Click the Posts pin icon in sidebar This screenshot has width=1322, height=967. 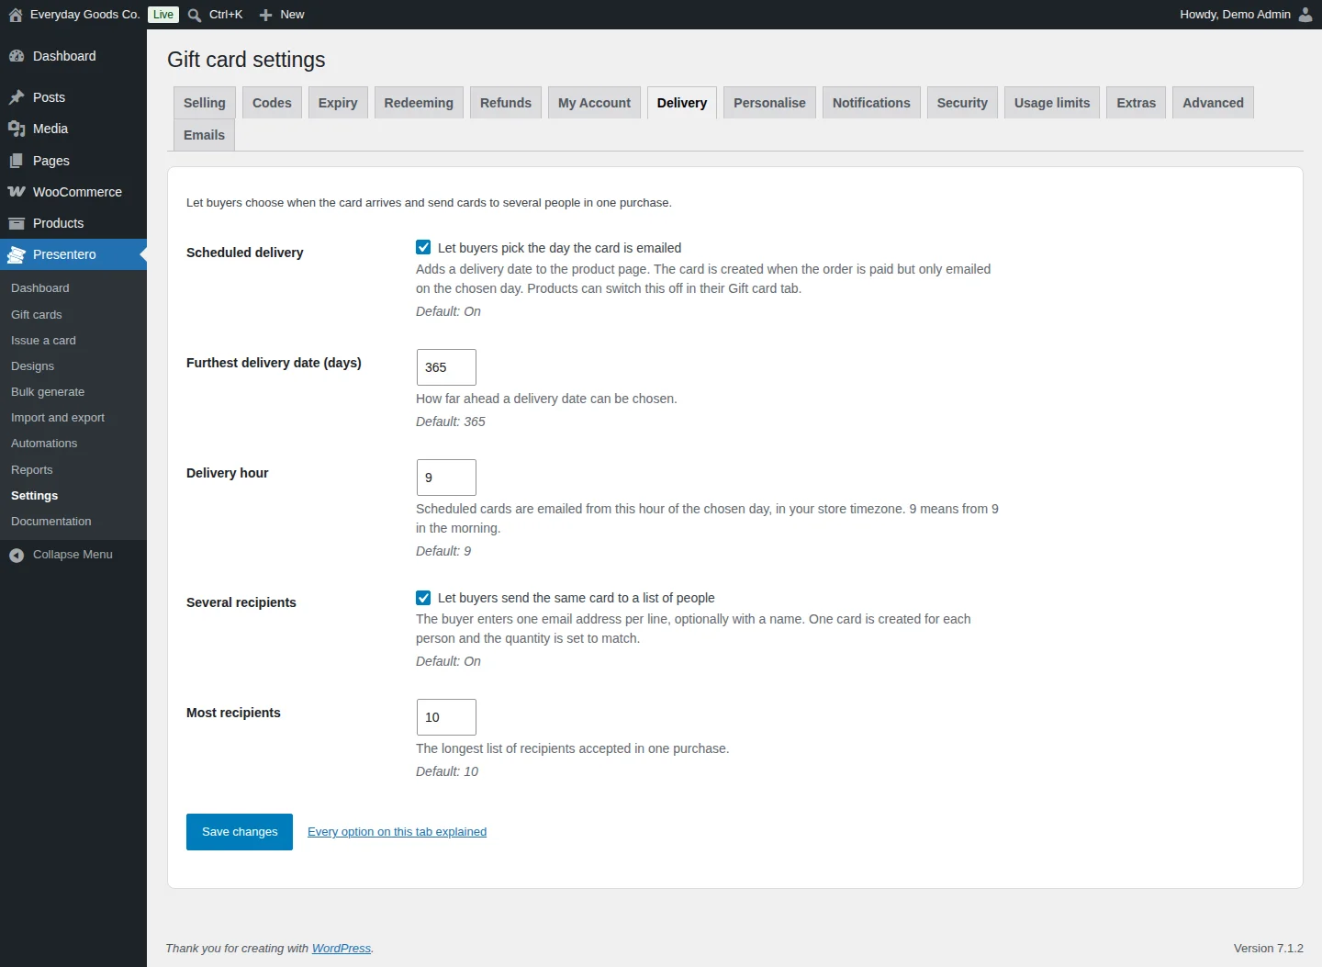coord(17,97)
